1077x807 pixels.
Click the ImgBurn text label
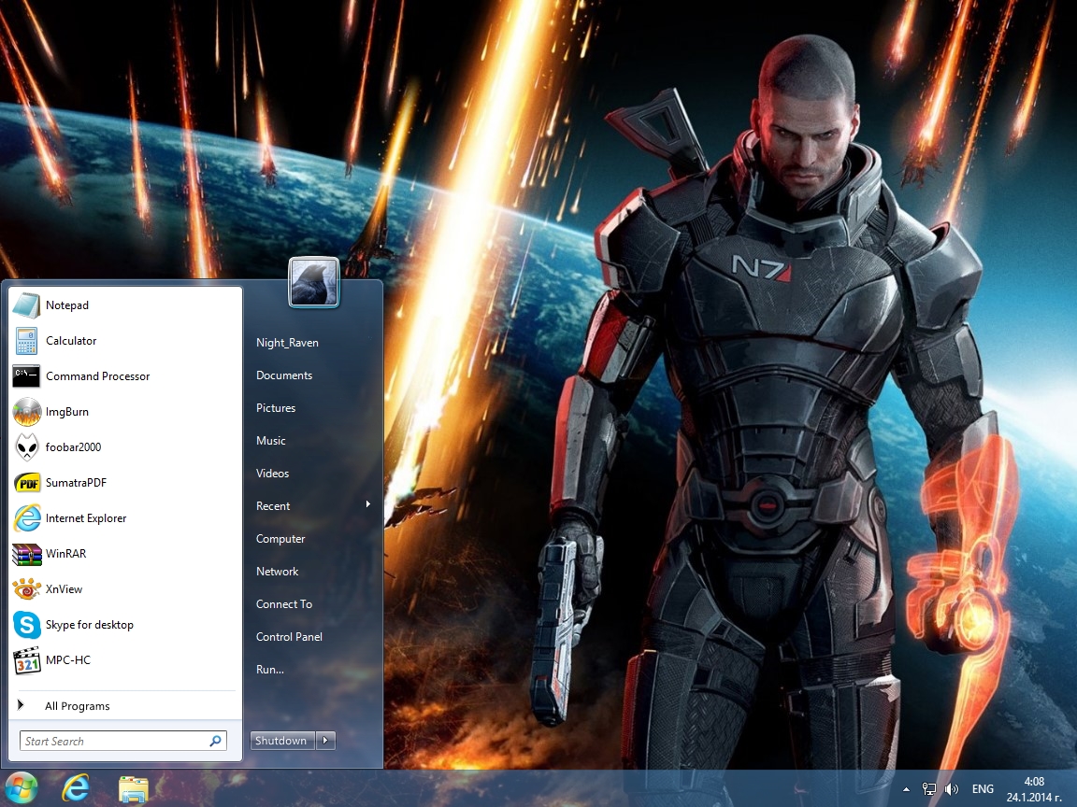(67, 412)
